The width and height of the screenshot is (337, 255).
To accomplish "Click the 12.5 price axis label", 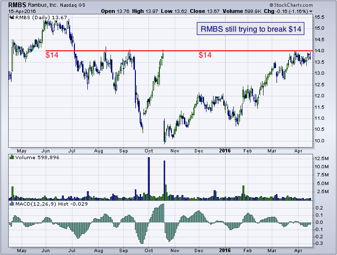I will [319, 84].
